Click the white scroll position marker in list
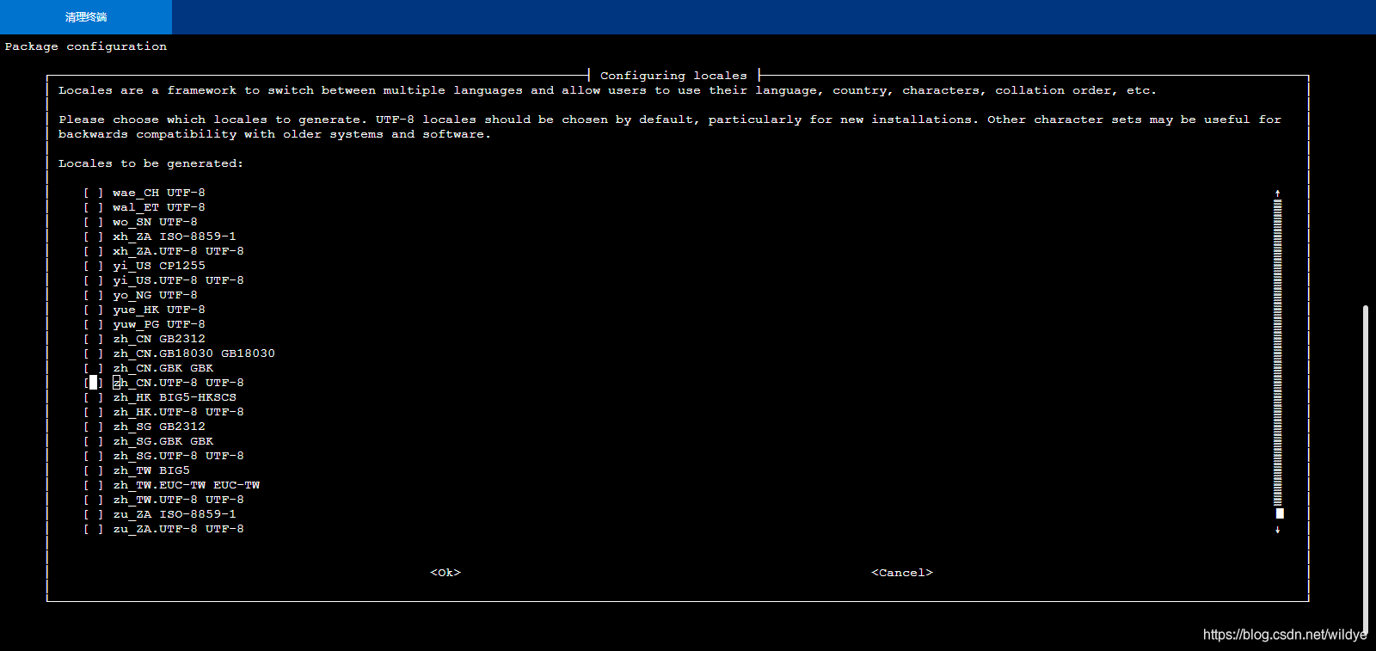Image resolution: width=1376 pixels, height=651 pixels. point(1280,513)
